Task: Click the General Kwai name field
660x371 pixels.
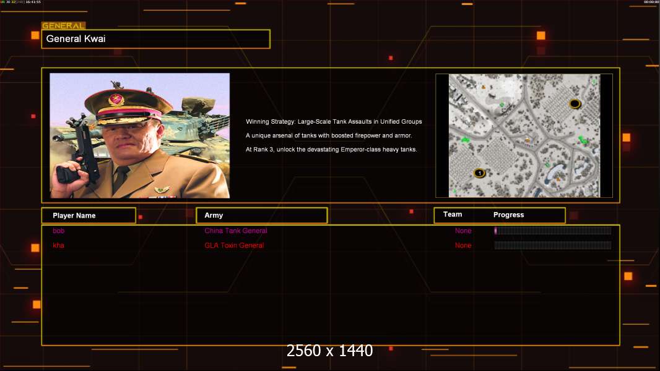Action: click(x=156, y=39)
